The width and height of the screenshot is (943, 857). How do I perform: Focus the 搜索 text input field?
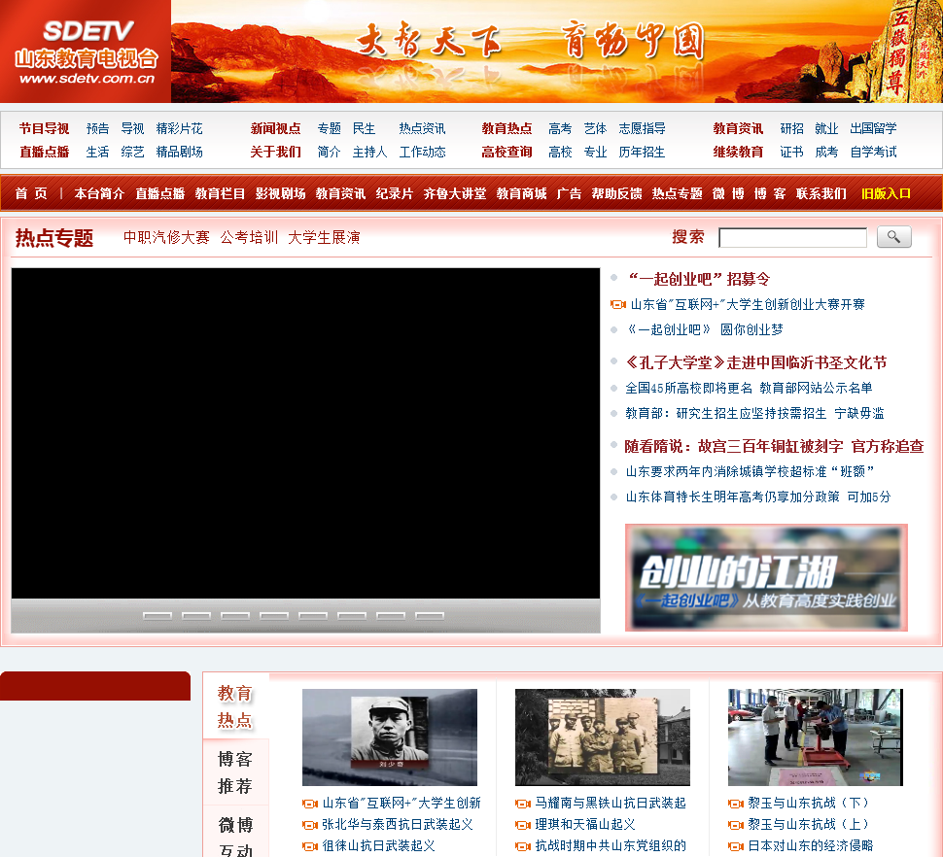[x=792, y=237]
